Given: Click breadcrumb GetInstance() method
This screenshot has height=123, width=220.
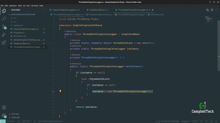Looking at the screenshot, I should coord(156,14).
